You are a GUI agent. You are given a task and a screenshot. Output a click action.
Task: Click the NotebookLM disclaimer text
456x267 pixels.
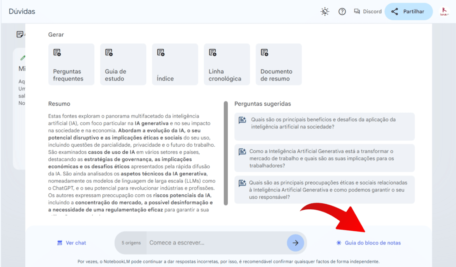tap(228, 261)
